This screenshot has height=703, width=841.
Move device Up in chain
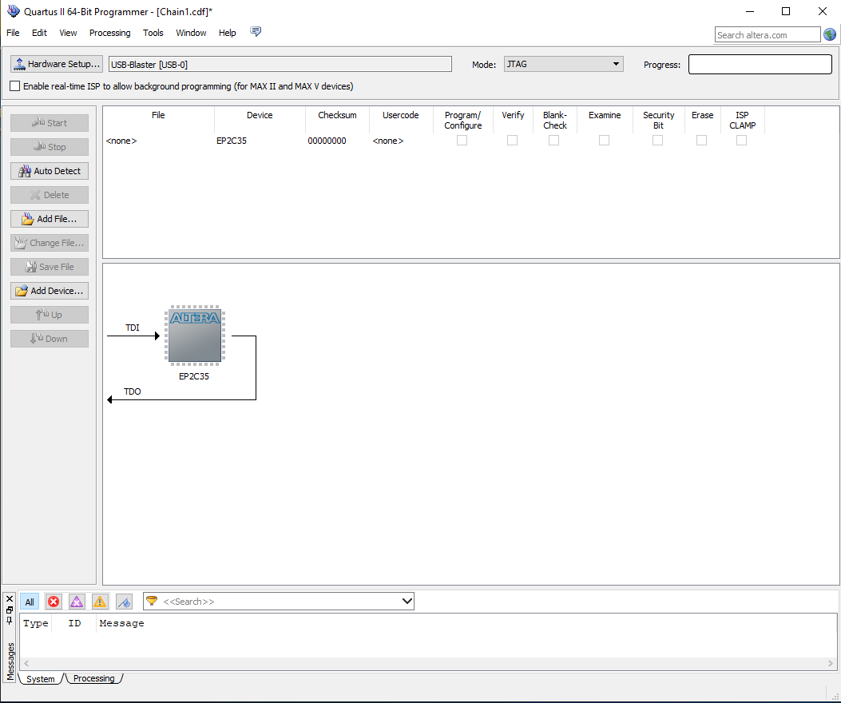(x=50, y=315)
